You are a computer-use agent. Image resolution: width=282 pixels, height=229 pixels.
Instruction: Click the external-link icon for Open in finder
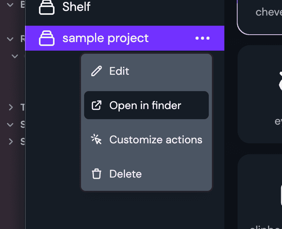[x=97, y=105]
